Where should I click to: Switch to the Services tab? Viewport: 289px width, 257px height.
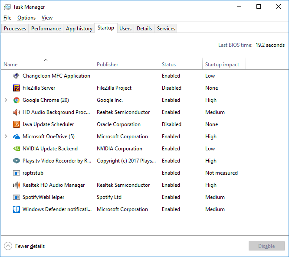point(166,29)
